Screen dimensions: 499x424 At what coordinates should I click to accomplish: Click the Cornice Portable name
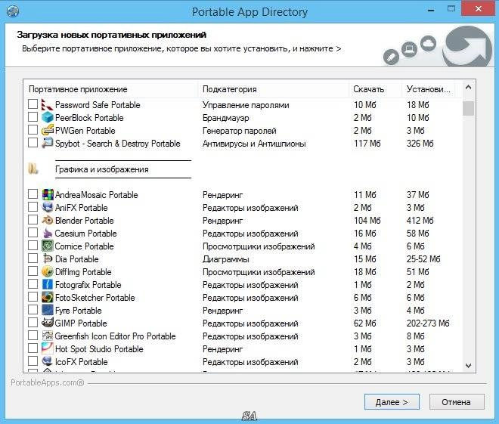pyautogui.click(x=84, y=246)
